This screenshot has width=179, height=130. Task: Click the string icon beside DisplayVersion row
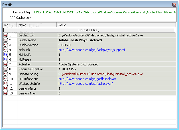6,45
